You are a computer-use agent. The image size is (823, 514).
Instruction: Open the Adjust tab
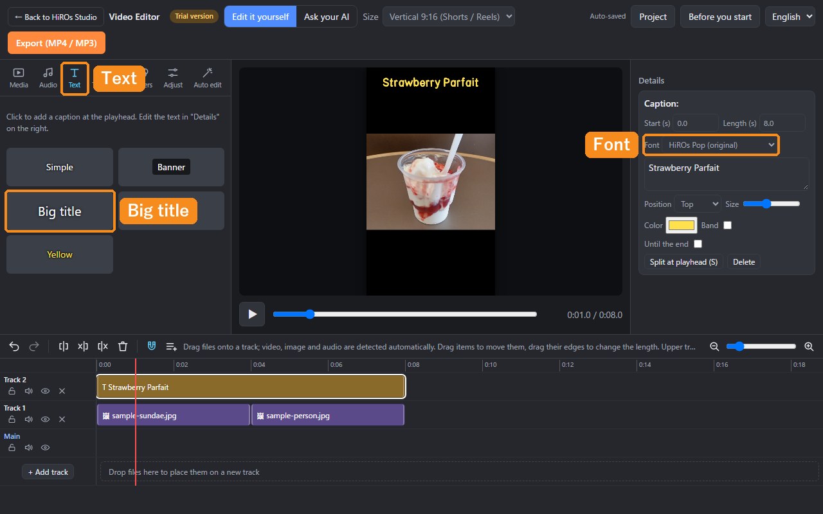click(173, 78)
